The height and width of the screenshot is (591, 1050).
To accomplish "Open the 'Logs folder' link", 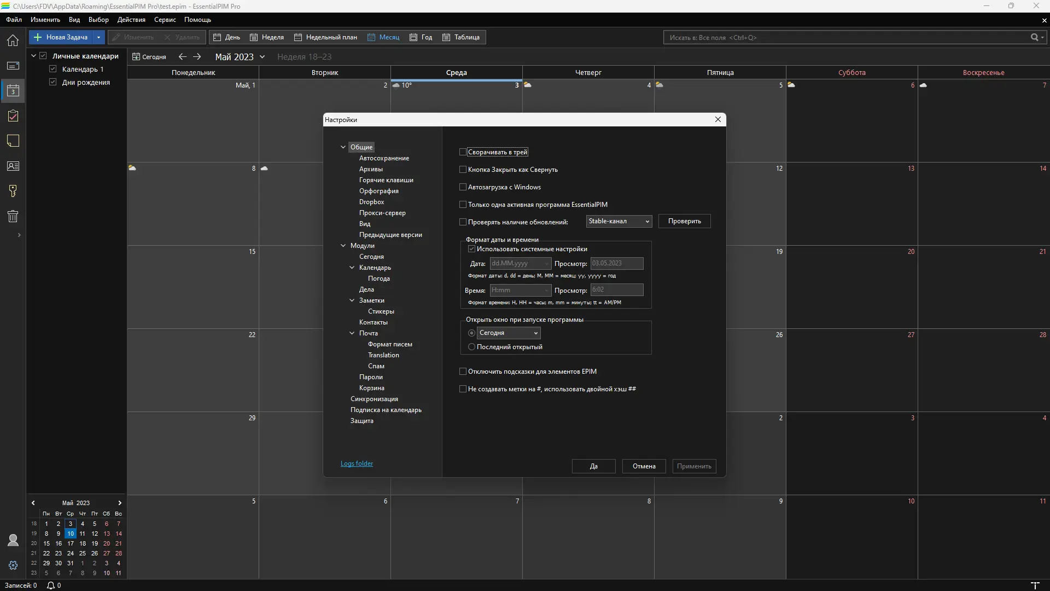I will tap(357, 463).
